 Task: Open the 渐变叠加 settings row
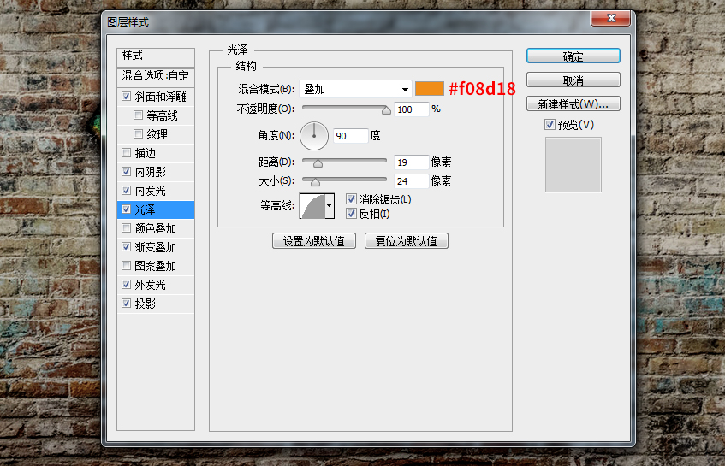click(x=155, y=247)
